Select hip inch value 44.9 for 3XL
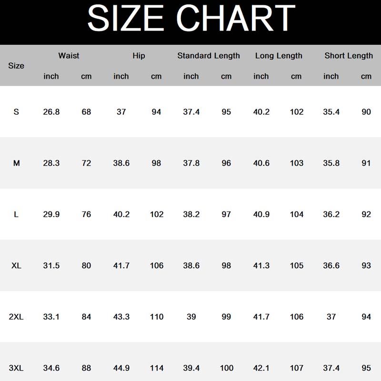This screenshot has height=381, width=381. (x=121, y=368)
